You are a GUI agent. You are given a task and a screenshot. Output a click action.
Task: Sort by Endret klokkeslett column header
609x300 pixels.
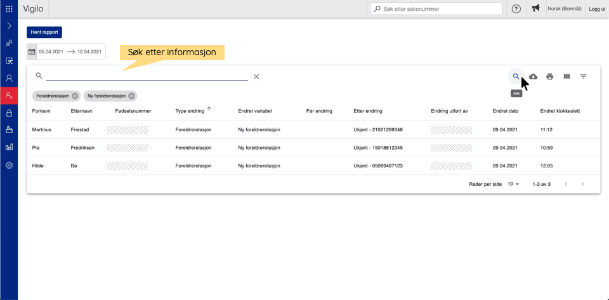pos(560,111)
